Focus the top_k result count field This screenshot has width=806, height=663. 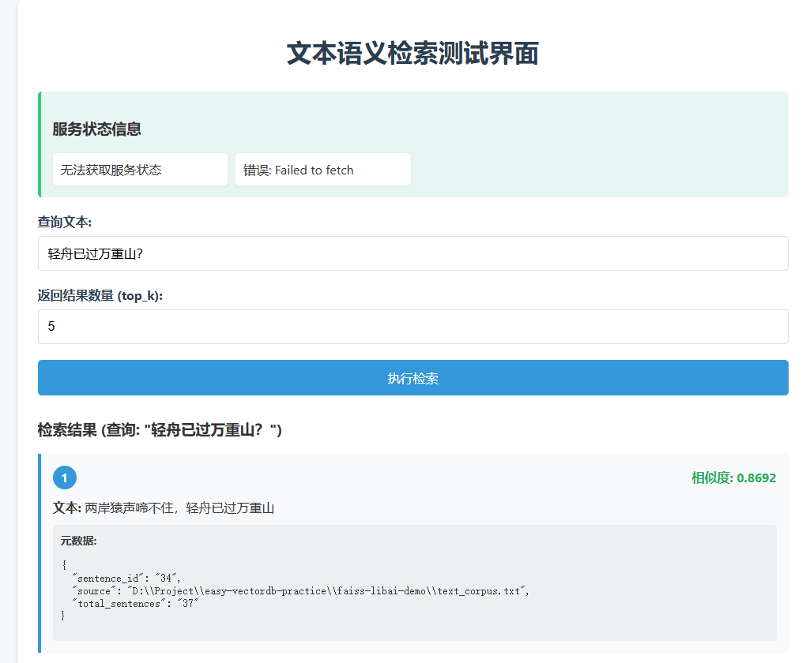[412, 327]
